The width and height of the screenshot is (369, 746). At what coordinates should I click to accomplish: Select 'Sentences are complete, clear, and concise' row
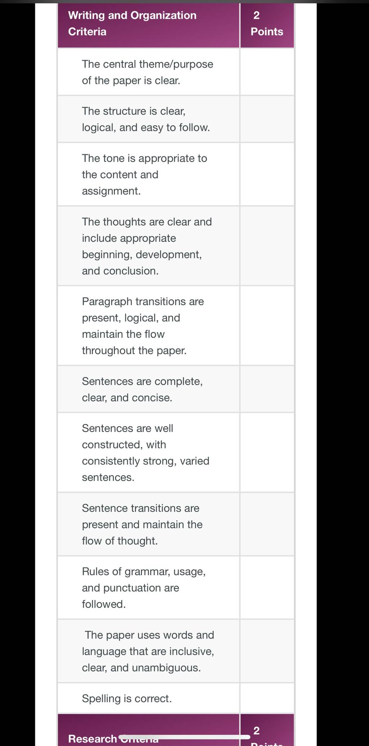tap(148, 389)
